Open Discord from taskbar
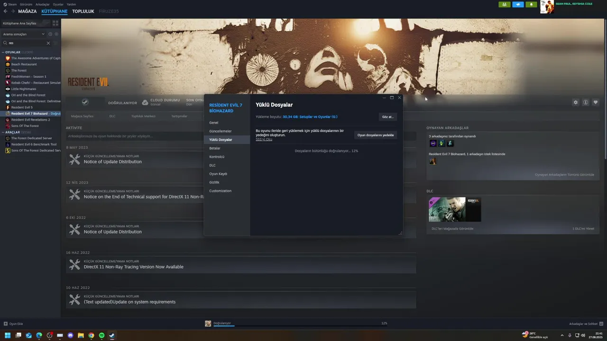 [70, 335]
